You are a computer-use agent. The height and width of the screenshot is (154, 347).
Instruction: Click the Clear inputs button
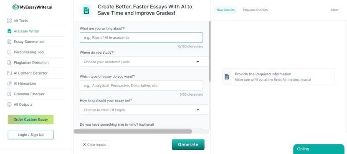[94, 145]
